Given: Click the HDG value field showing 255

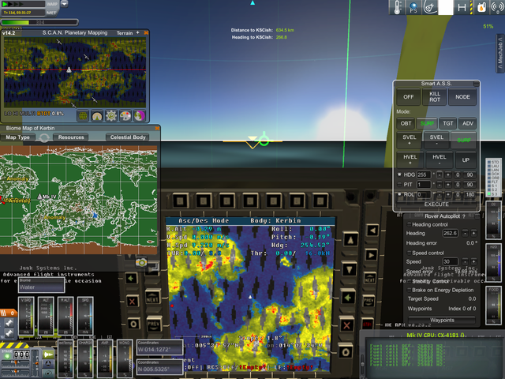Looking at the screenshot, I should [x=424, y=174].
